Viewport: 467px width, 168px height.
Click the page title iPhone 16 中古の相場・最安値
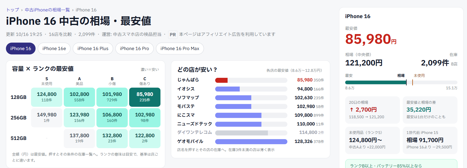[79, 21]
